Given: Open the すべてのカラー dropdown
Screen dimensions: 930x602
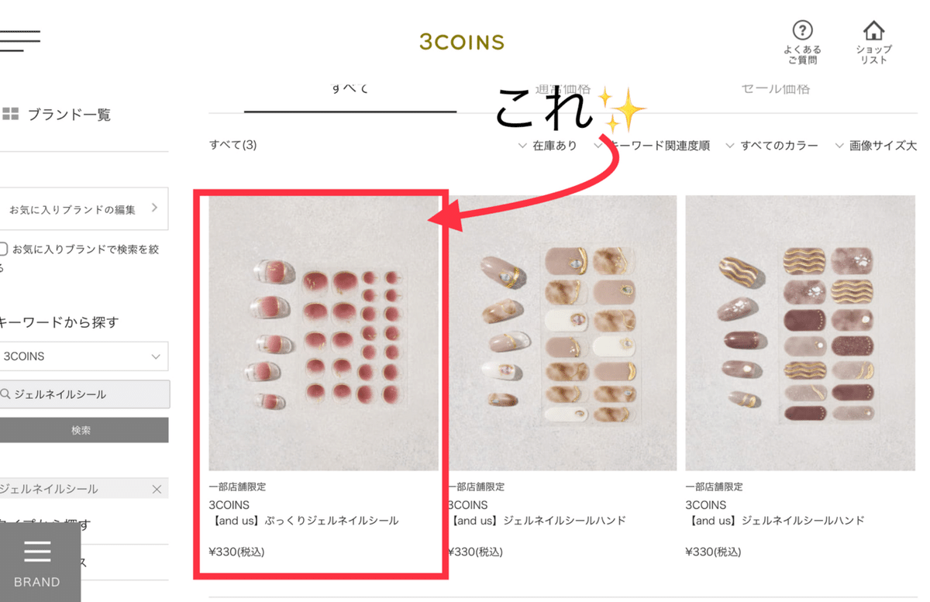Looking at the screenshot, I should pyautogui.click(x=772, y=146).
